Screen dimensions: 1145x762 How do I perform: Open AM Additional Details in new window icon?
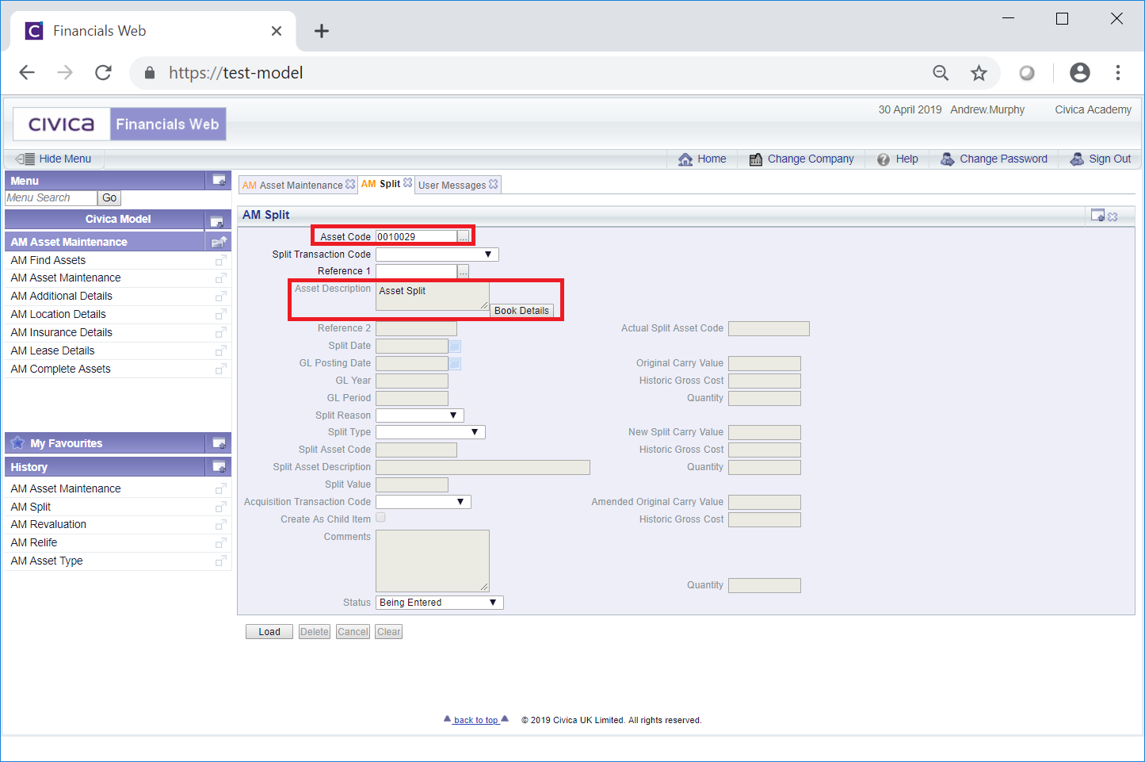[221, 296]
